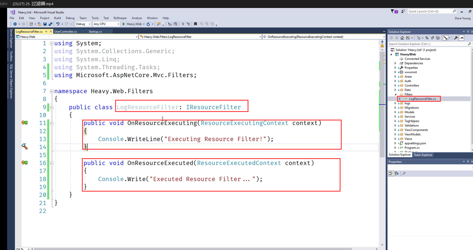The image size is (473, 250).
Task: Open the Any CPU platform dropdown
Action: pos(106,24)
